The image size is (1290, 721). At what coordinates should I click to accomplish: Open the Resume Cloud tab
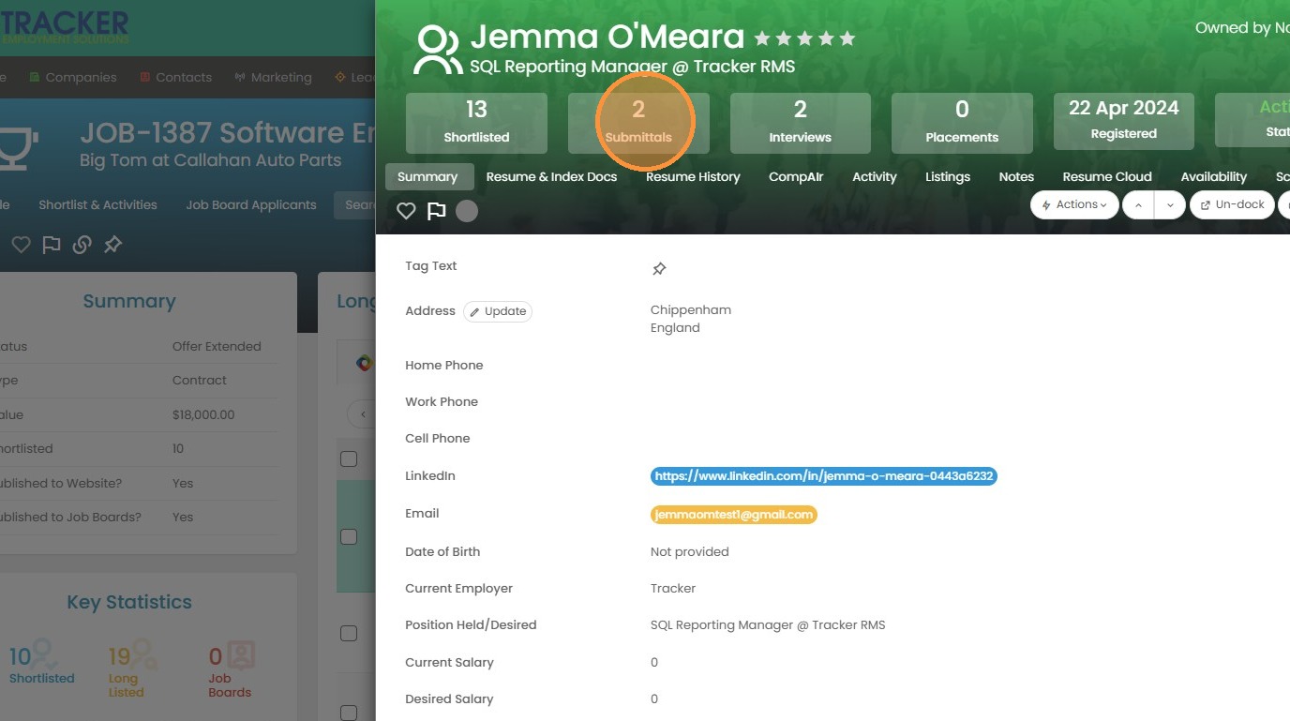(1107, 176)
